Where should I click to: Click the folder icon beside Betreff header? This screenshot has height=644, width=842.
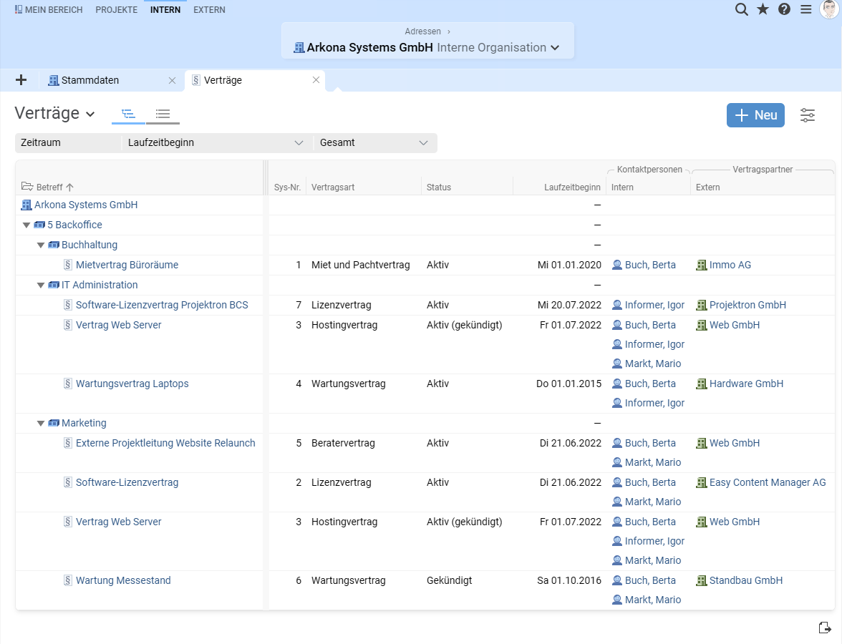[x=27, y=186]
